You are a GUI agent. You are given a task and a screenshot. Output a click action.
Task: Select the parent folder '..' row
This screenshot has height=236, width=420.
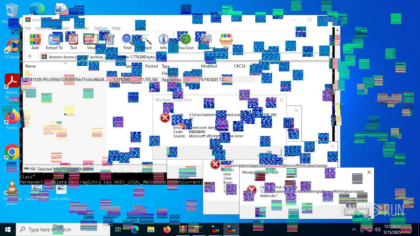(139, 73)
